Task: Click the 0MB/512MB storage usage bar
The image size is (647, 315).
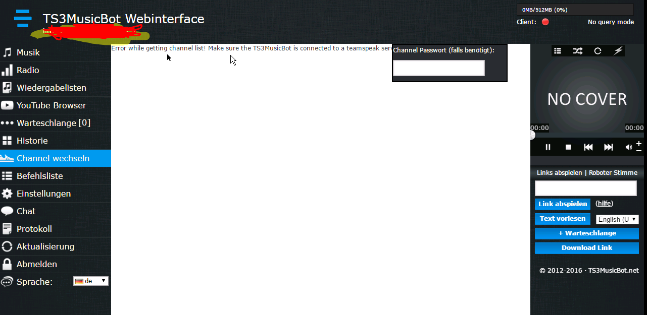Action: pyautogui.click(x=575, y=10)
